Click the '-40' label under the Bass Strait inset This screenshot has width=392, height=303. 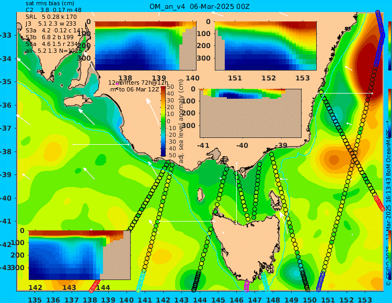pyautogui.click(x=242, y=145)
